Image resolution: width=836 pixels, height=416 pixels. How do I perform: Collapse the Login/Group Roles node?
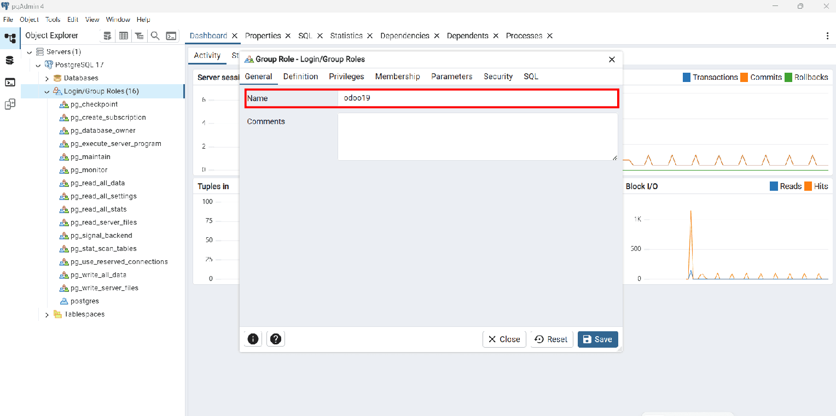tap(47, 91)
